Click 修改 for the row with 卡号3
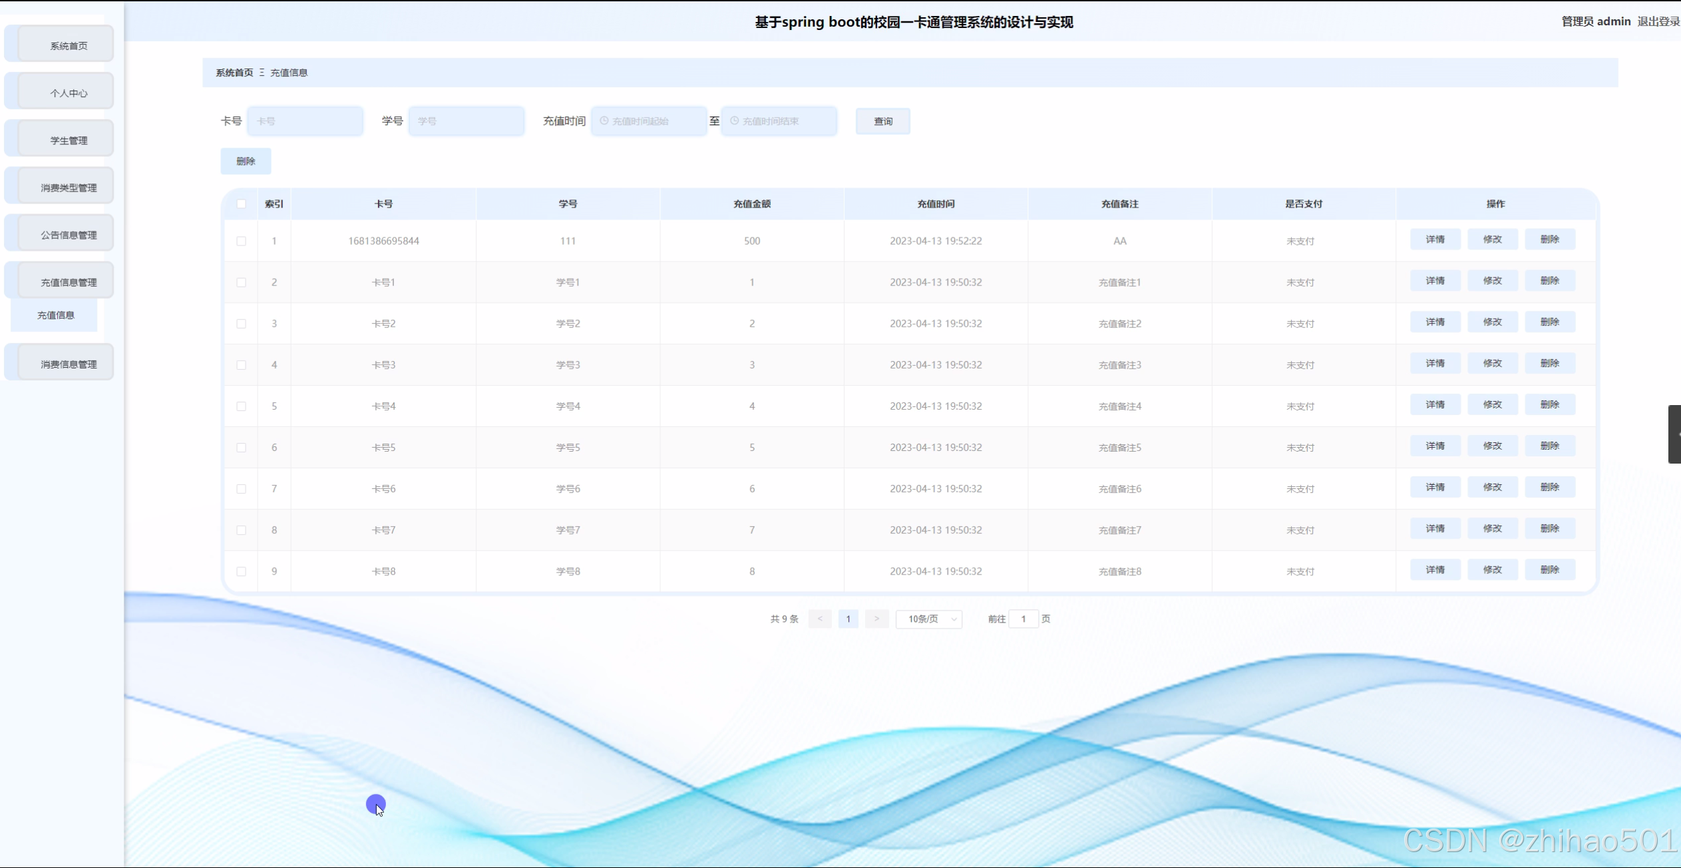This screenshot has height=868, width=1681. coord(1492,363)
